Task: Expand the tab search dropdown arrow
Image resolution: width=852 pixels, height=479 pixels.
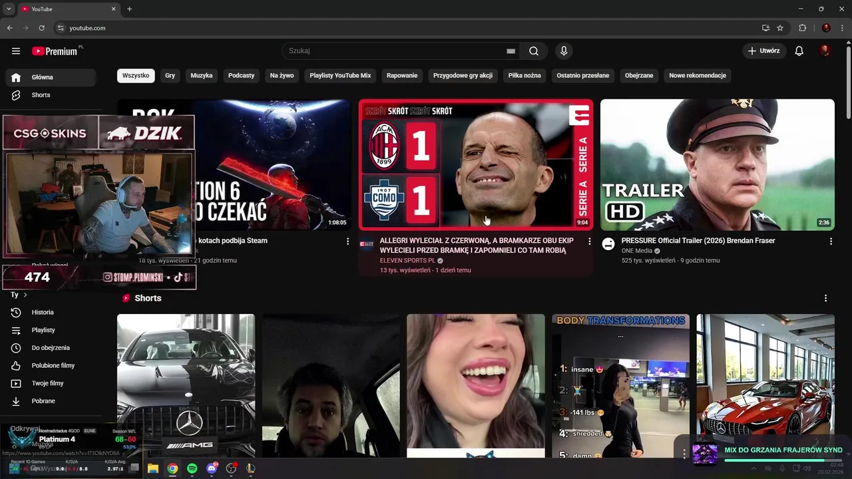Action: click(9, 9)
